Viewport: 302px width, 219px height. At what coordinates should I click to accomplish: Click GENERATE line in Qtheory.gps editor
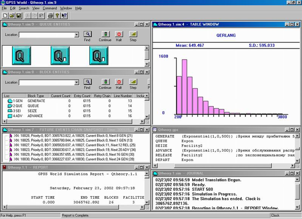click(225, 136)
